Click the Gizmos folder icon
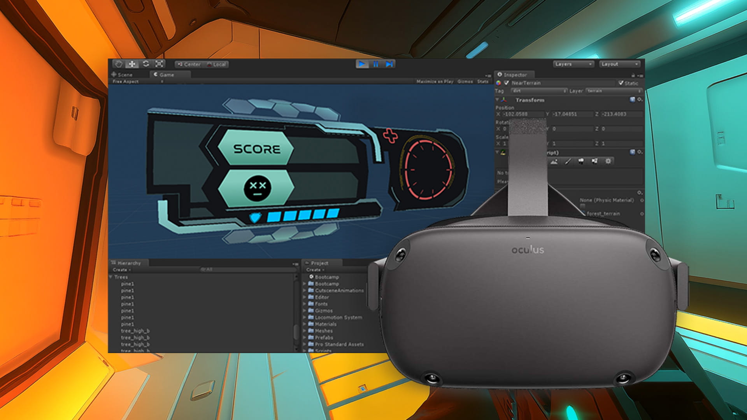This screenshot has height=420, width=747. coord(311,310)
